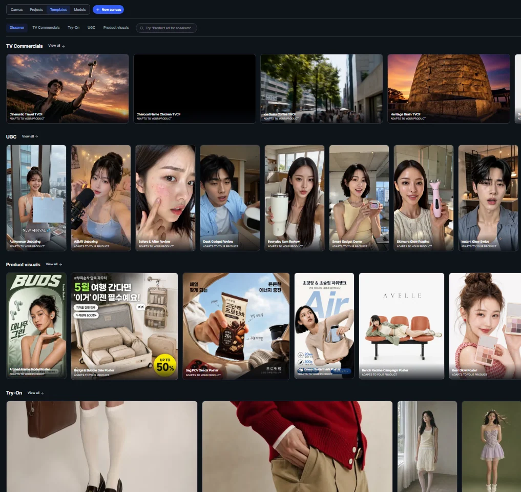Open Badge & Bubble Sale Poster template
Image resolution: width=521 pixels, height=492 pixels.
click(x=124, y=326)
